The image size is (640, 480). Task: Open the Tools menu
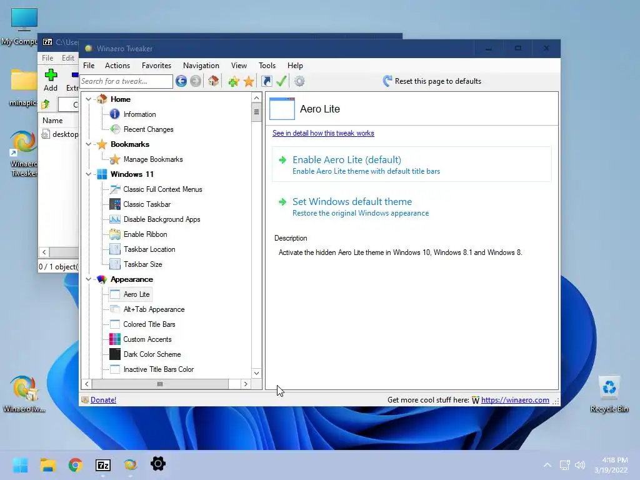(267, 65)
